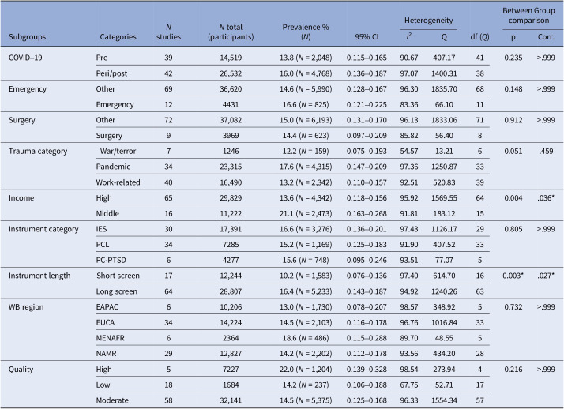The height and width of the screenshot is (409, 564).
Task: Select the 0.003* p-value cell
Action: click(x=513, y=276)
